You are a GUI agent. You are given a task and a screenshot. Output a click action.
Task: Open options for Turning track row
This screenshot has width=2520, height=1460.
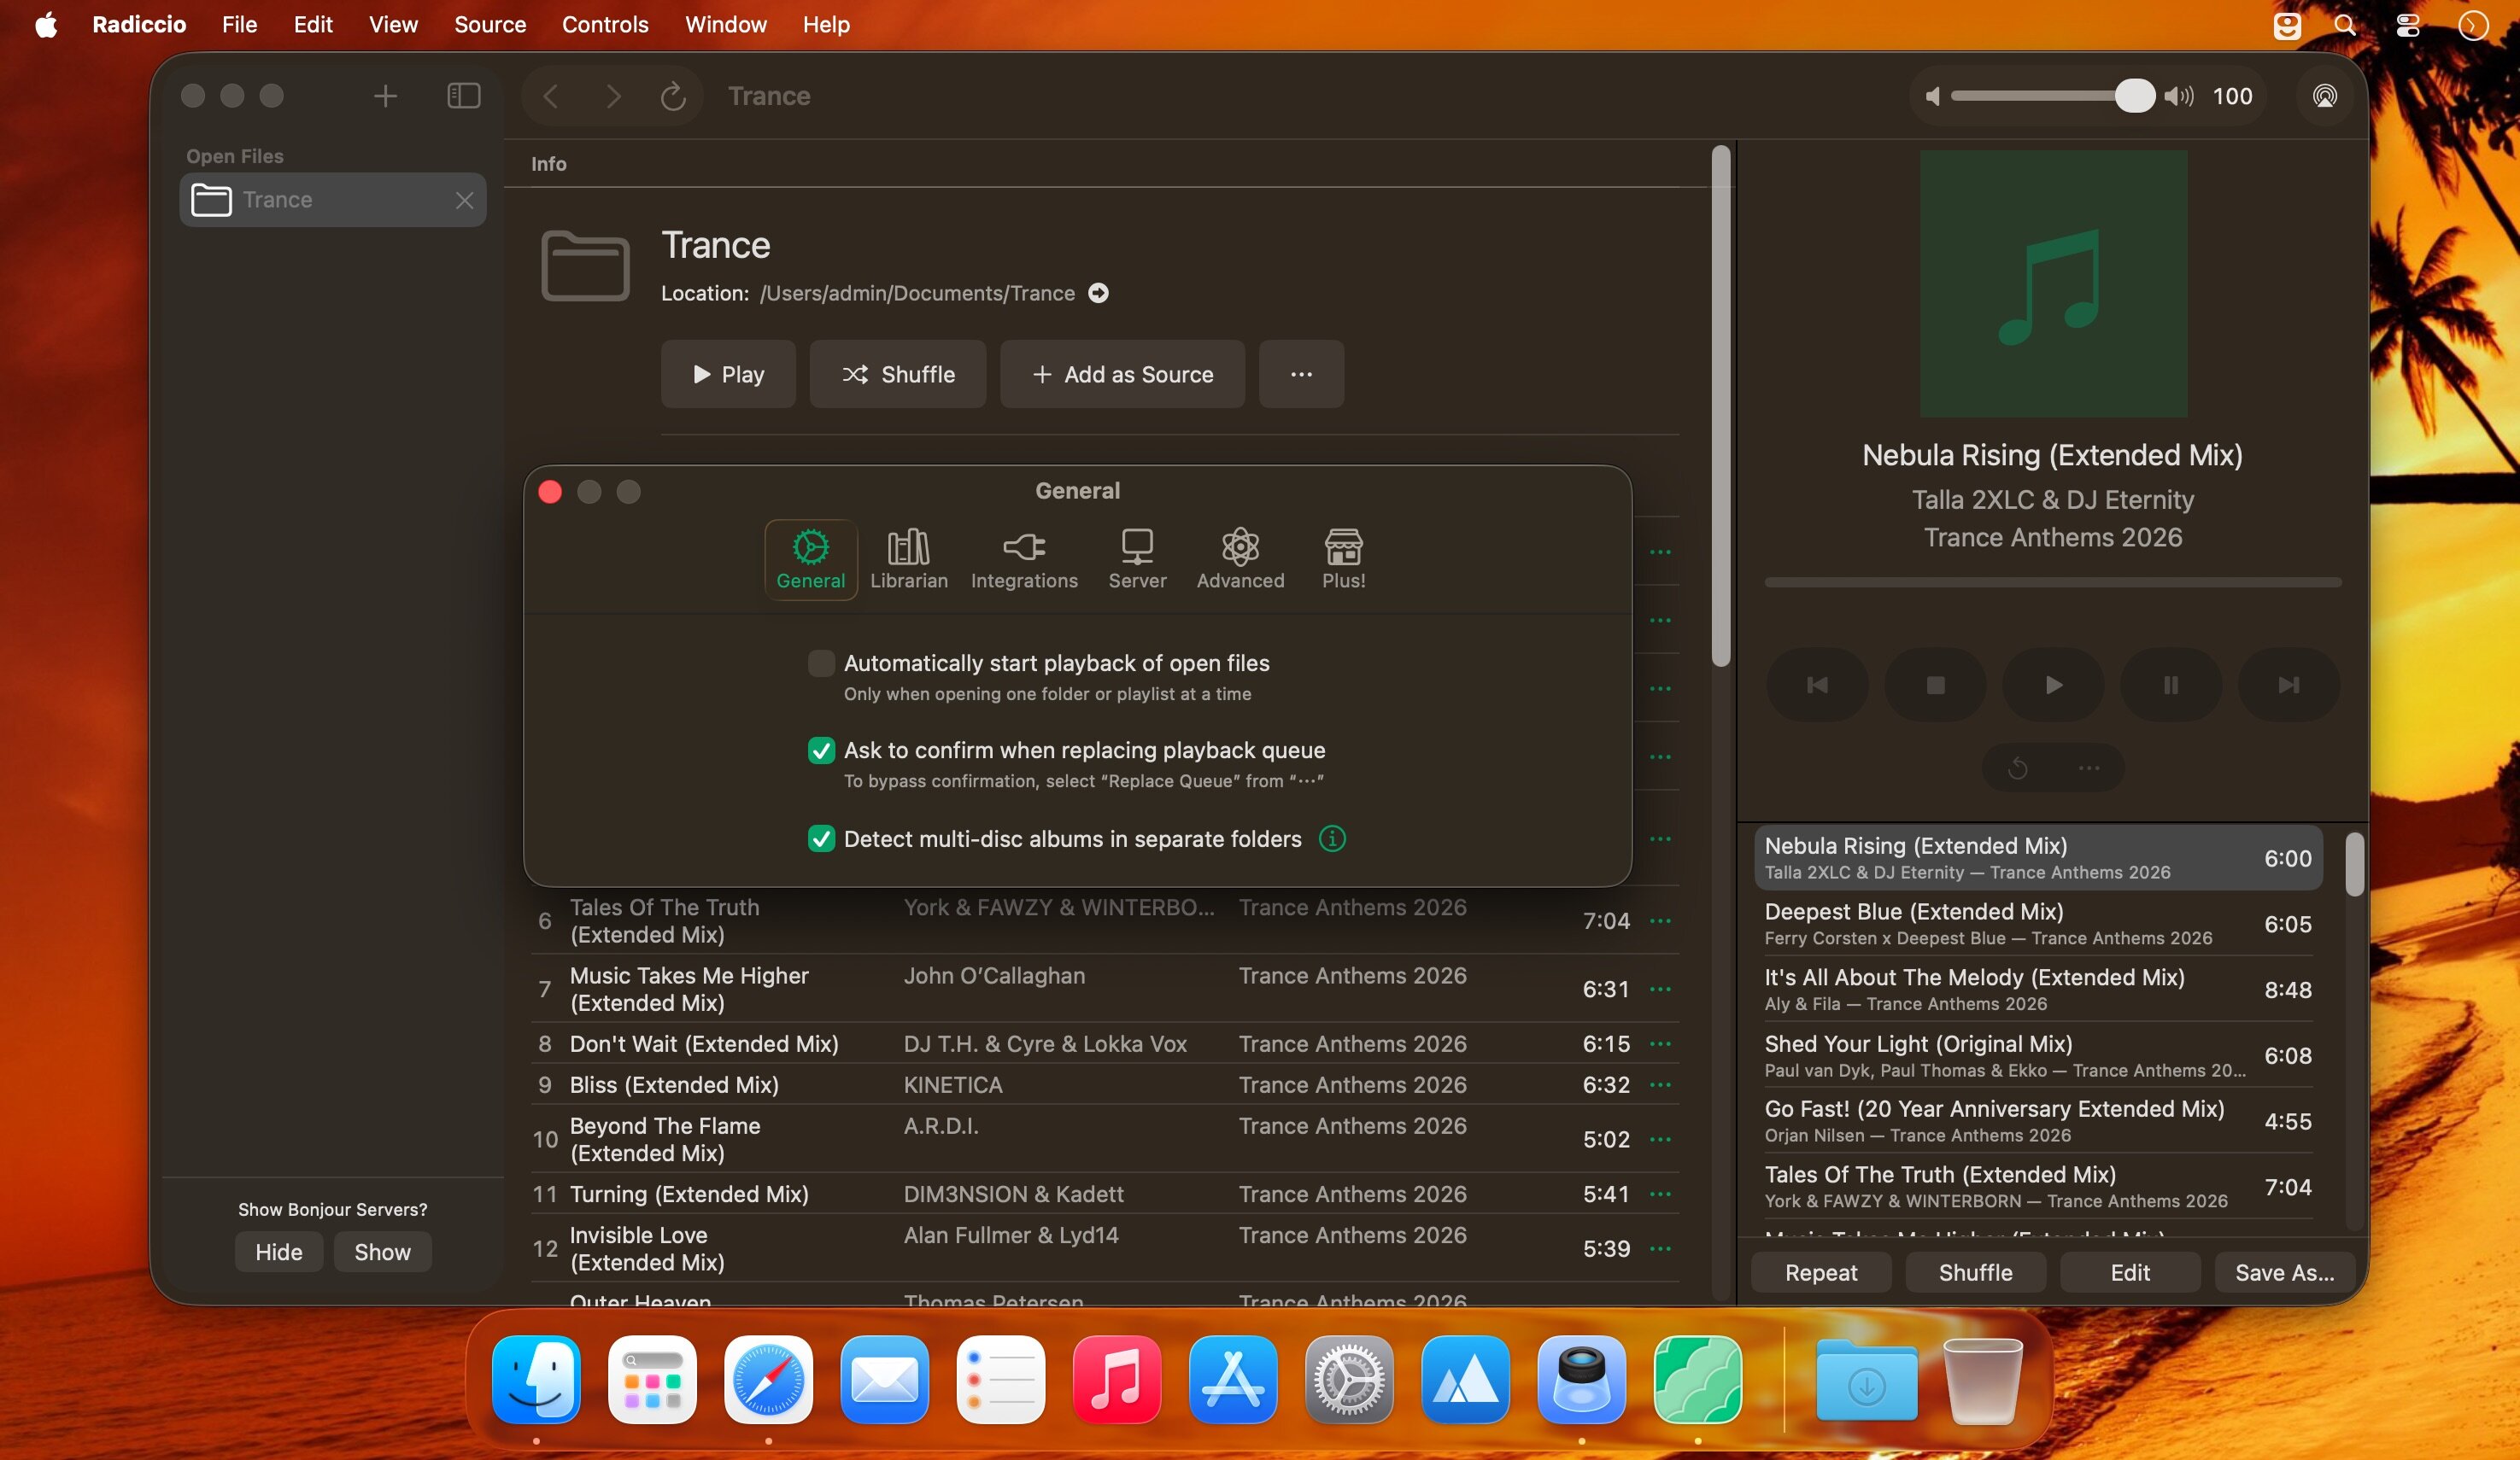click(x=1660, y=1193)
